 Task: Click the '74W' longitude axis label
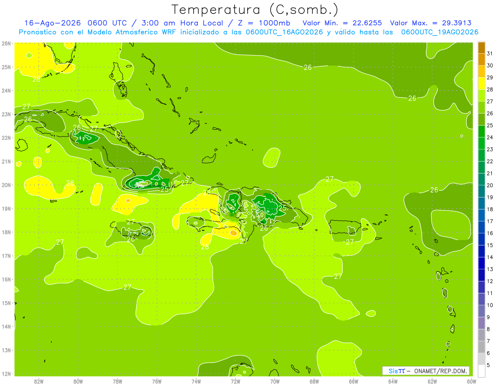click(196, 381)
